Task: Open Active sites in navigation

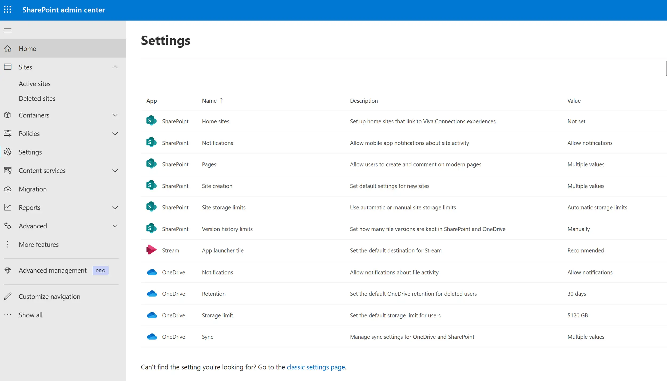Action: click(x=35, y=84)
